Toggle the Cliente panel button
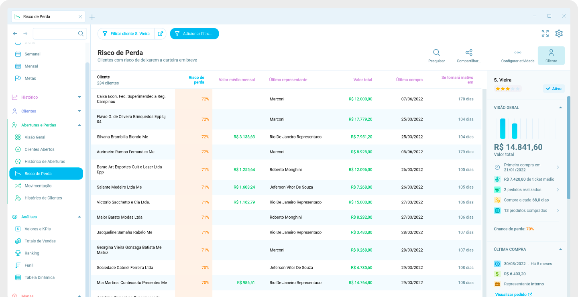The height and width of the screenshot is (297, 578). click(x=551, y=55)
